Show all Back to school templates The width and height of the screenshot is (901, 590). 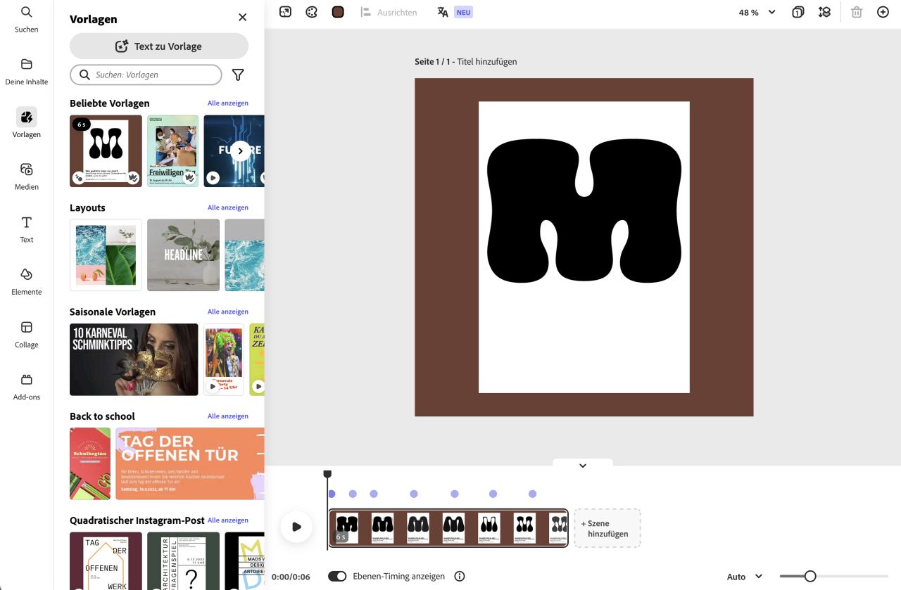tap(228, 416)
